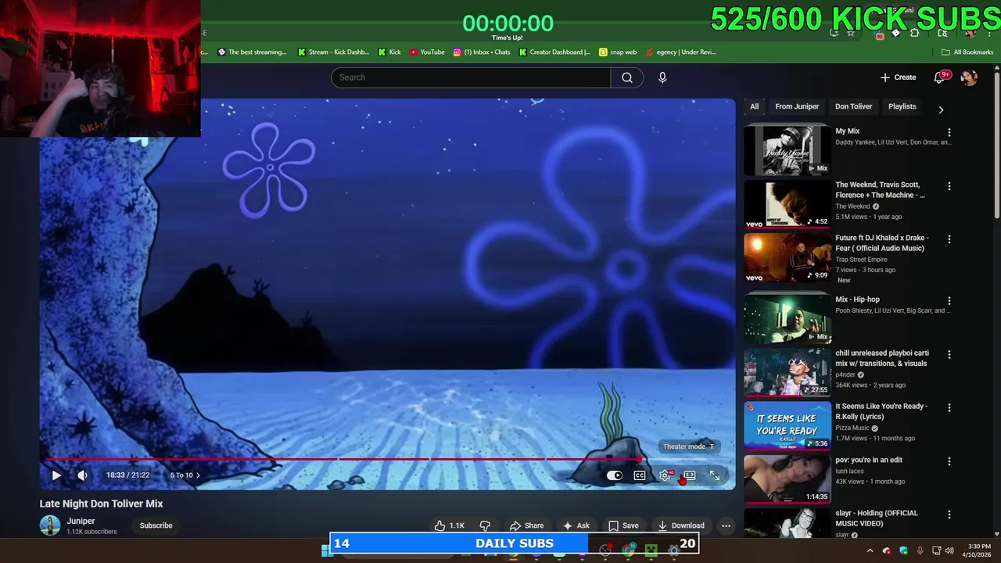The image size is (1001, 563).
Task: Open the 'My Mix' thumbnail
Action: (x=787, y=149)
